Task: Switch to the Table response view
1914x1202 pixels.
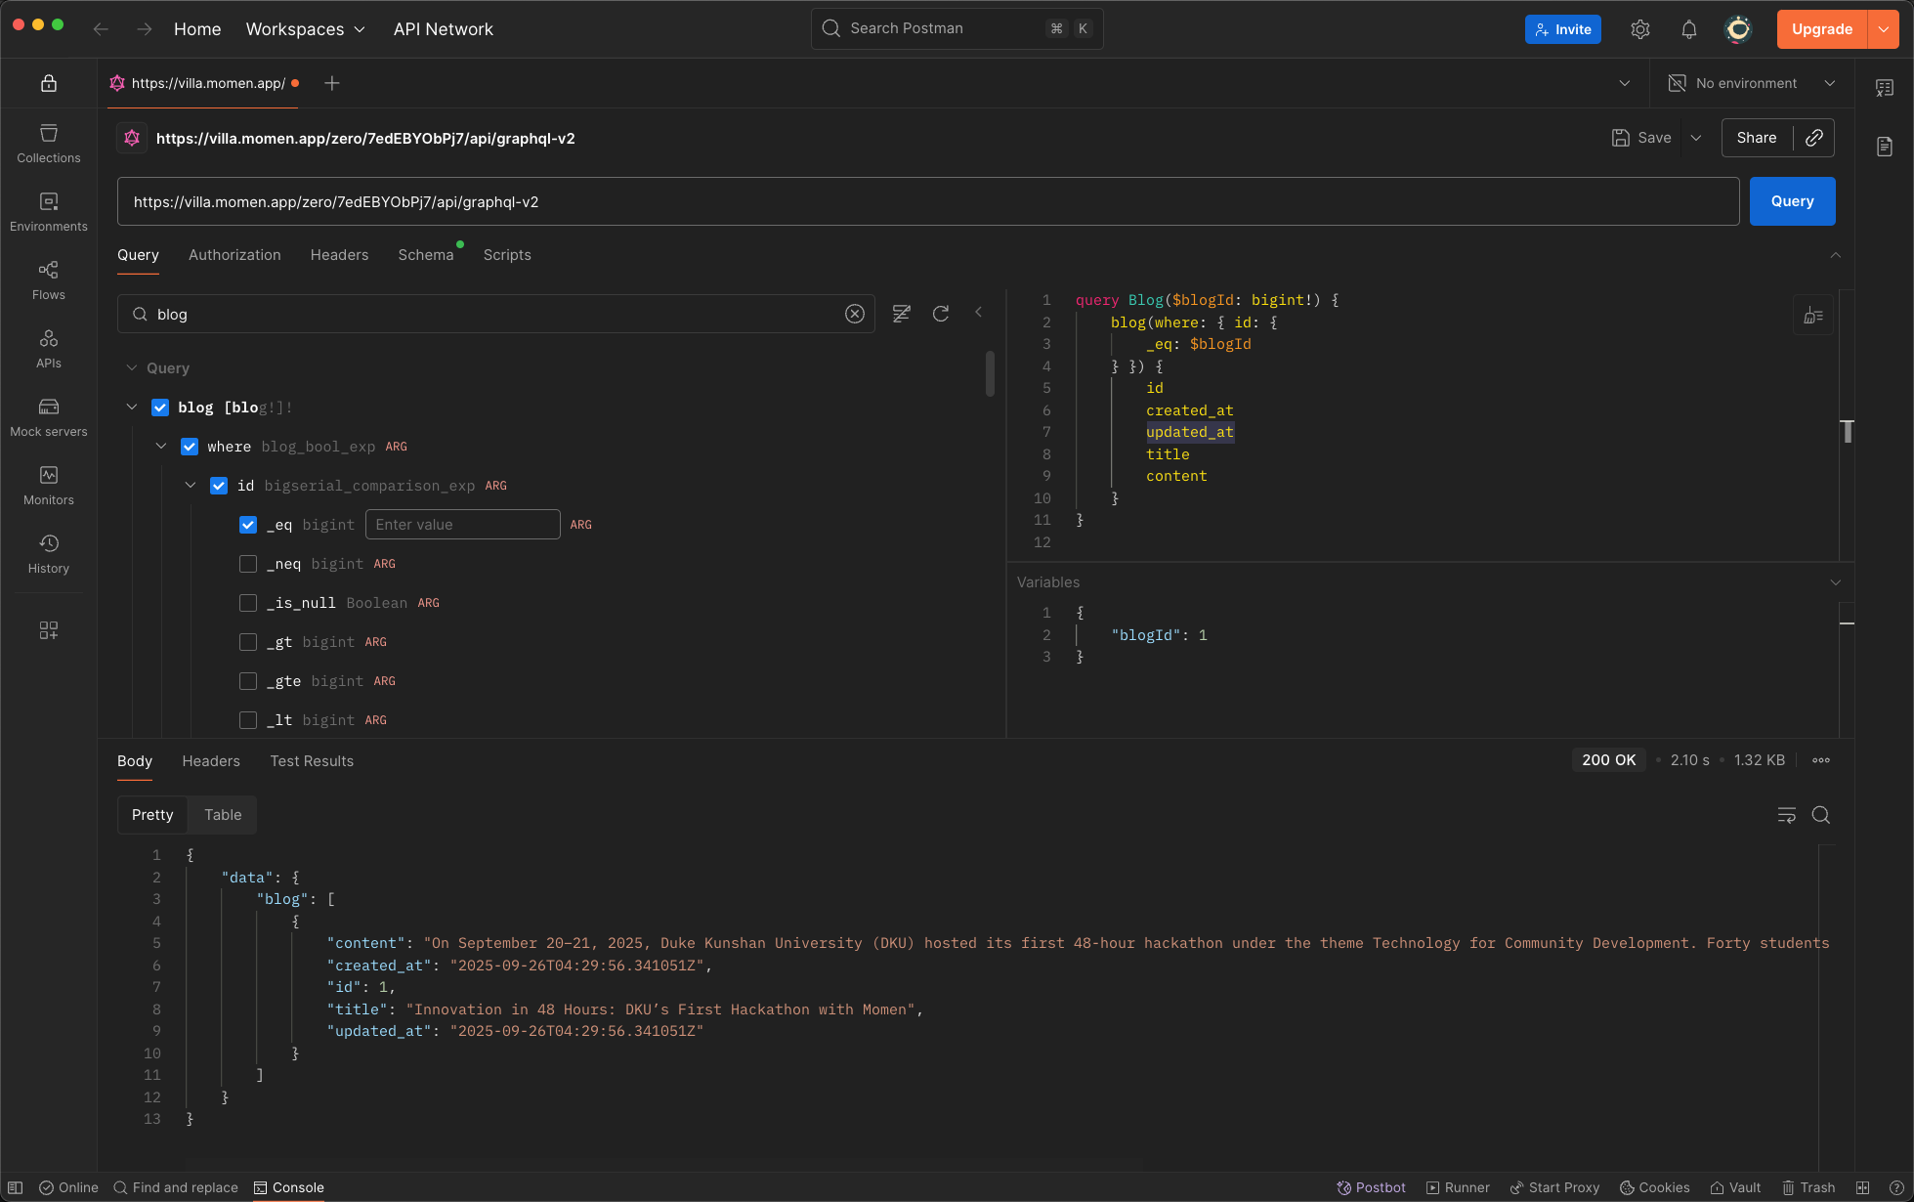Action: [x=223, y=815]
